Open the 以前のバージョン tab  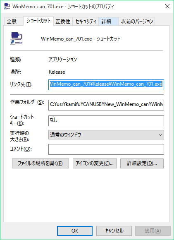(x=137, y=22)
